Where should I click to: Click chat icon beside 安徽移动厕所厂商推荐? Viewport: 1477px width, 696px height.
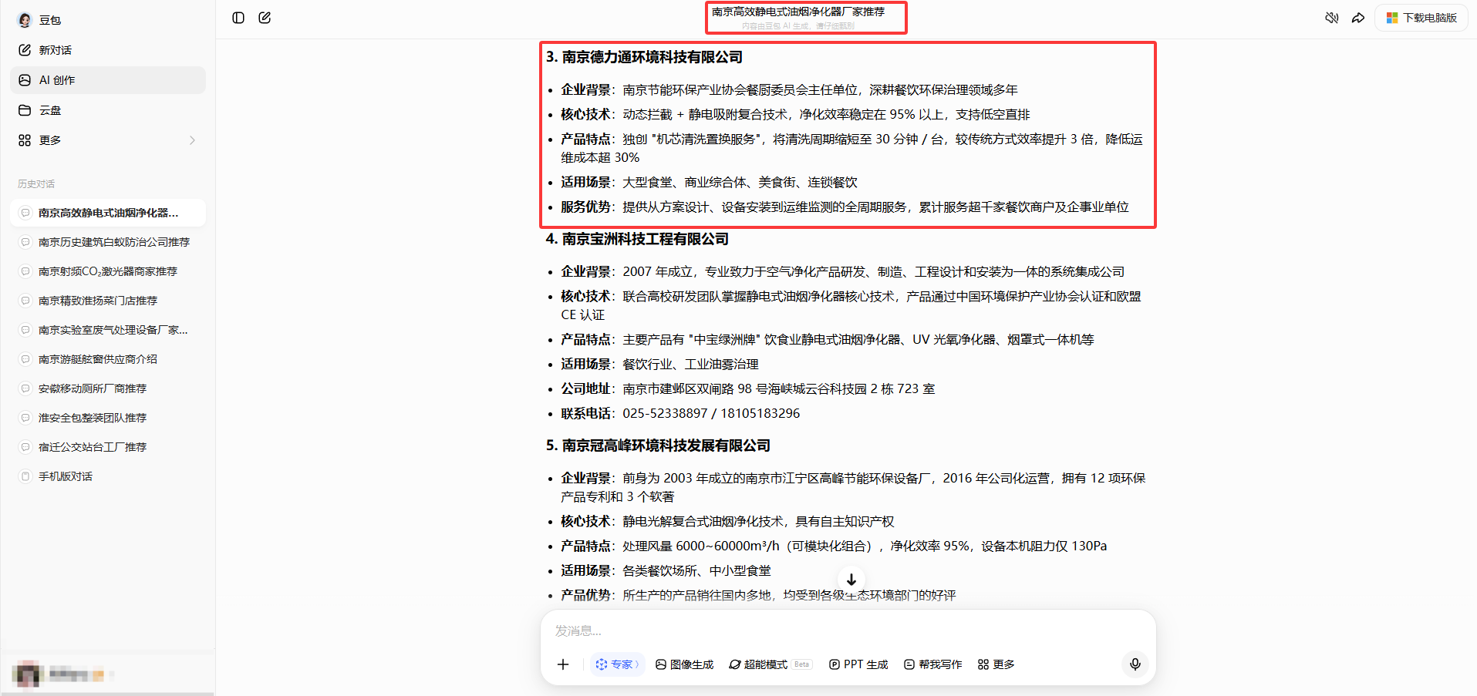[x=25, y=388]
